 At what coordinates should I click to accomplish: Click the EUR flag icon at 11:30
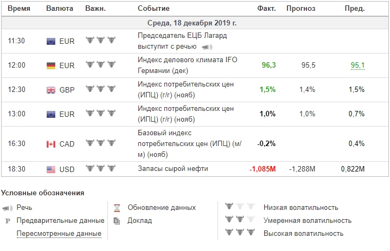[x=51, y=41]
